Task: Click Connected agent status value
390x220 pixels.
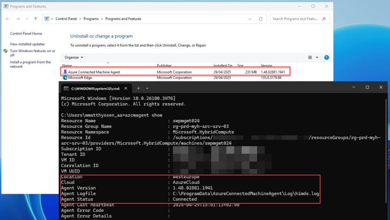Action: pyautogui.click(x=185, y=199)
